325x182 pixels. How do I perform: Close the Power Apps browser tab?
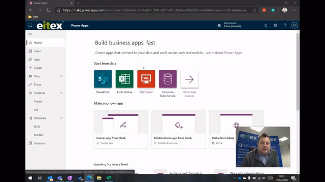click(72, 3)
